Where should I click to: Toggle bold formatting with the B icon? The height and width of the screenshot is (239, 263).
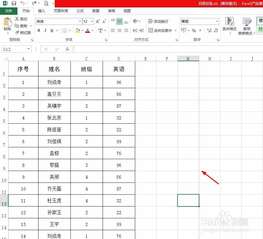point(38,30)
